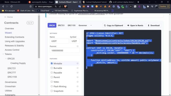This screenshot has width=171, height=96.
Task: Go to Home link in sidebar
Action: pyautogui.click(x=9, y=17)
